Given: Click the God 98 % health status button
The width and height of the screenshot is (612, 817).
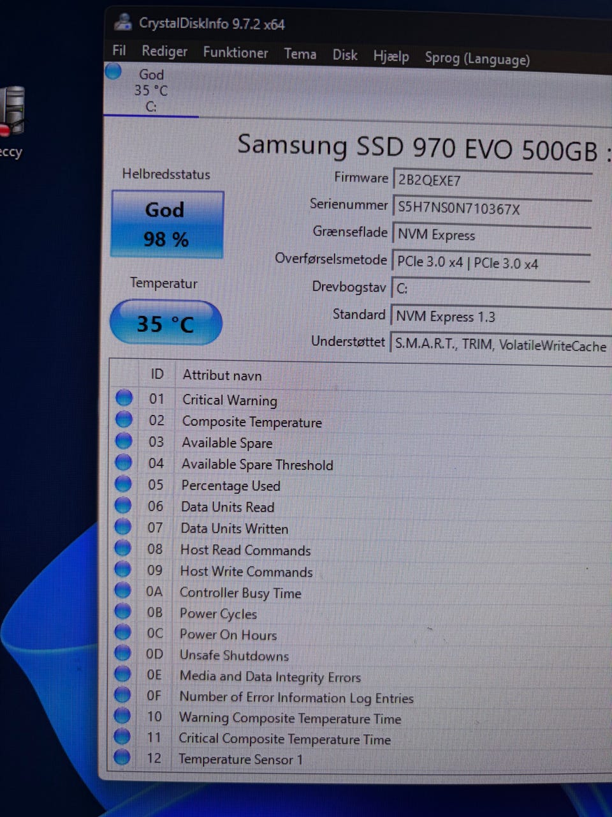Looking at the screenshot, I should click(167, 224).
